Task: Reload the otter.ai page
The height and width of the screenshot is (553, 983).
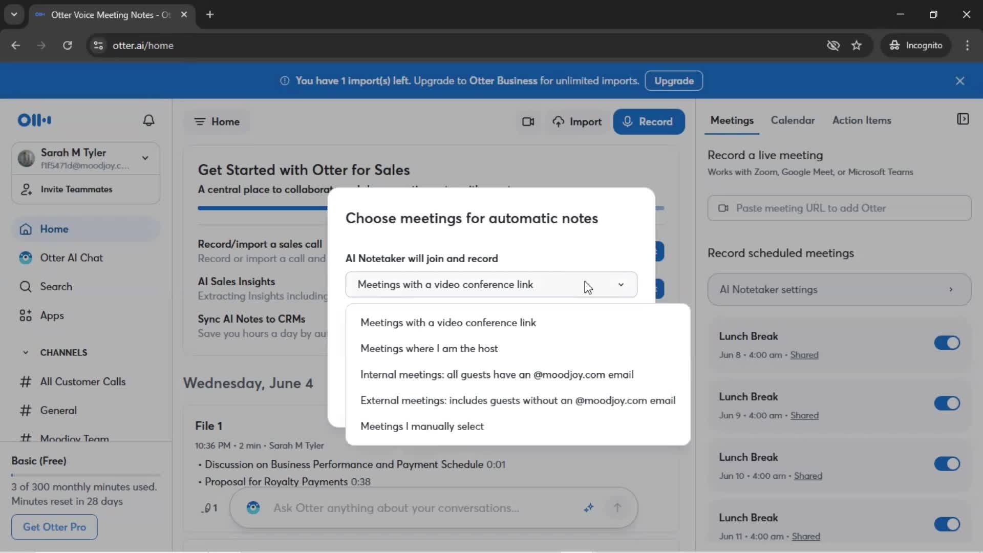Action: click(x=67, y=46)
